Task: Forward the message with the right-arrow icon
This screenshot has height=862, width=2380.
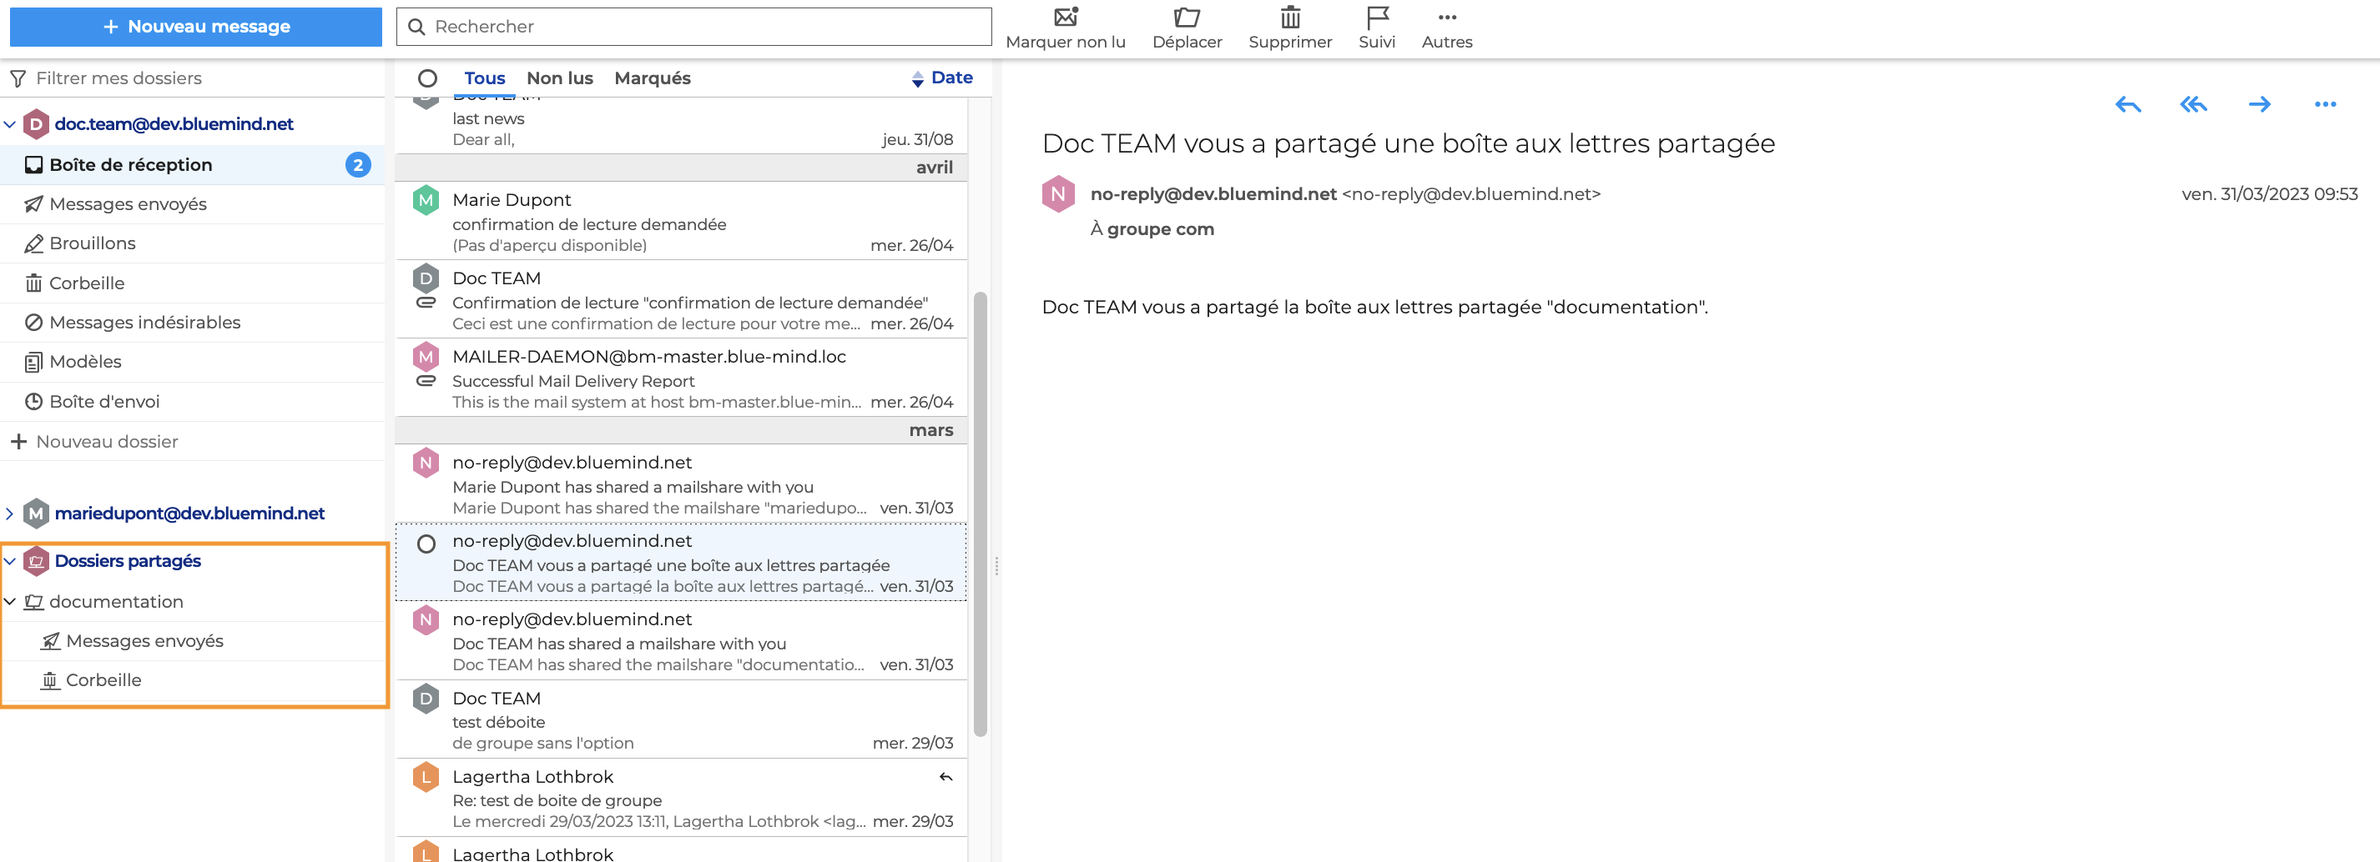Action: (x=2259, y=104)
